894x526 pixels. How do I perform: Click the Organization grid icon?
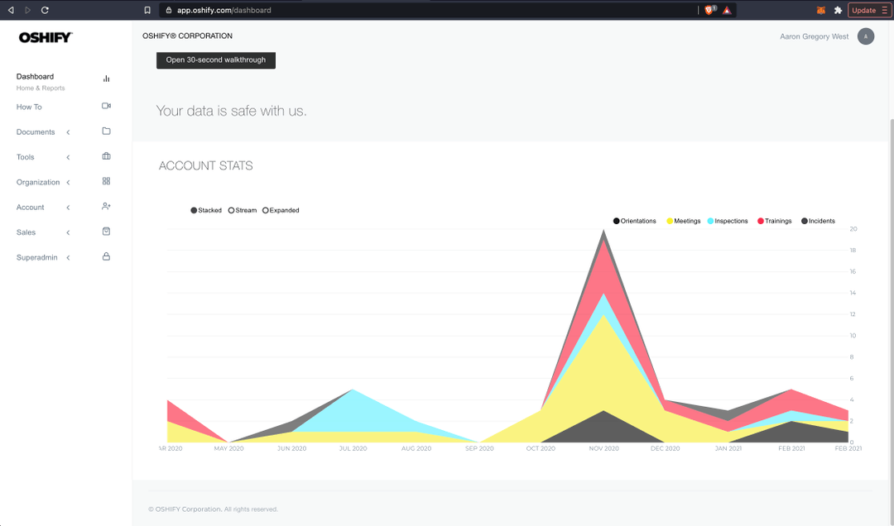106,181
